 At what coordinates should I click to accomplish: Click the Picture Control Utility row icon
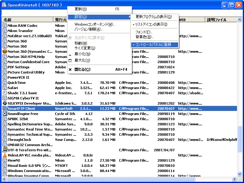coord(5,72)
